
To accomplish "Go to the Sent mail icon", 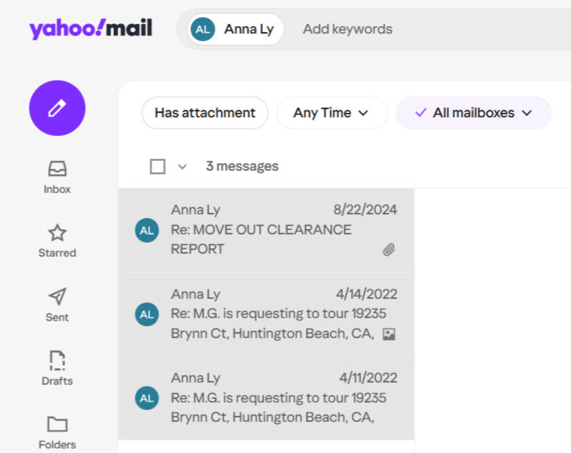I will click(57, 297).
